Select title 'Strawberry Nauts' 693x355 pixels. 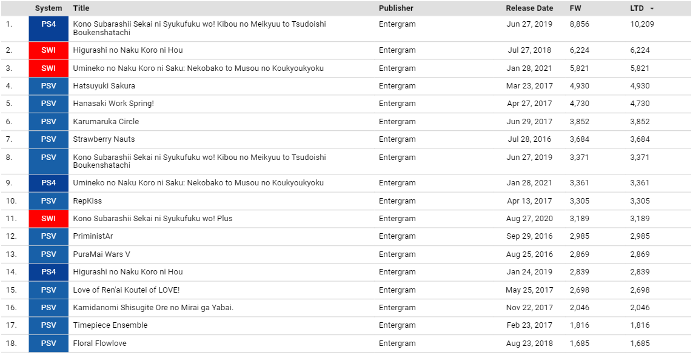click(x=104, y=139)
